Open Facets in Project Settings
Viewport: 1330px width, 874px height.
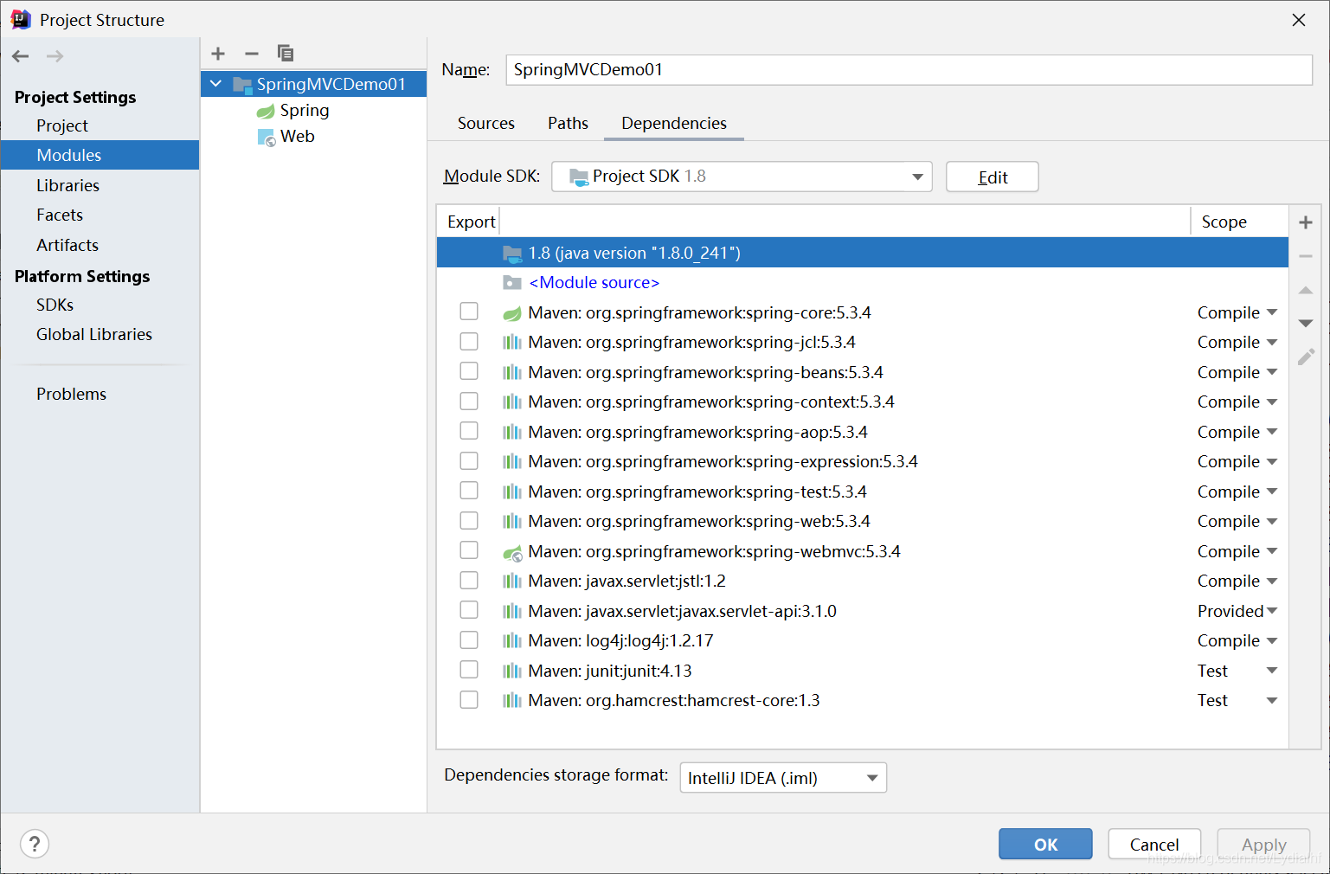tap(60, 215)
